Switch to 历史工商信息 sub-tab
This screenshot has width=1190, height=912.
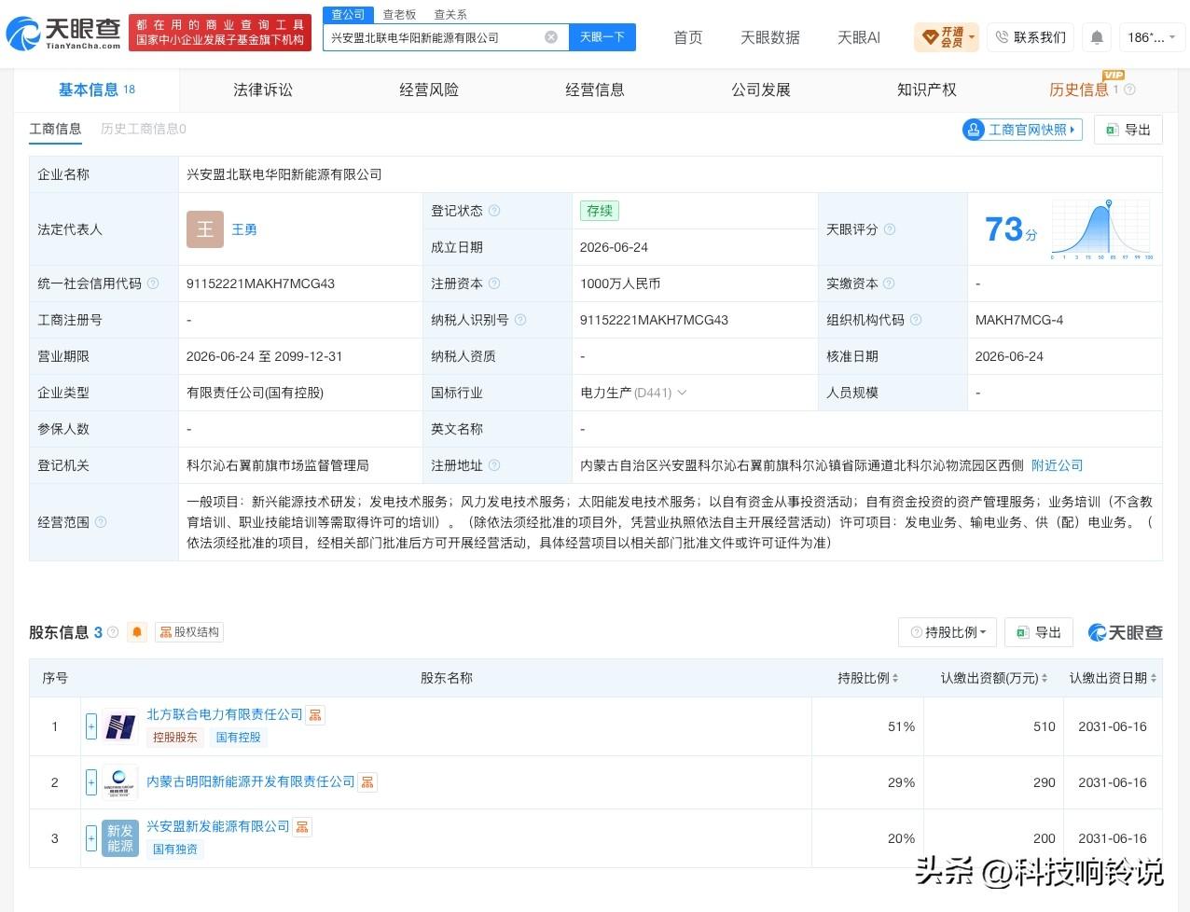144,129
